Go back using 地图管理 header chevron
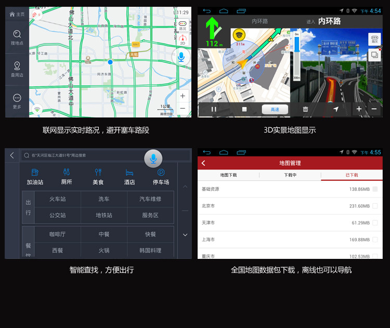 [x=203, y=163]
